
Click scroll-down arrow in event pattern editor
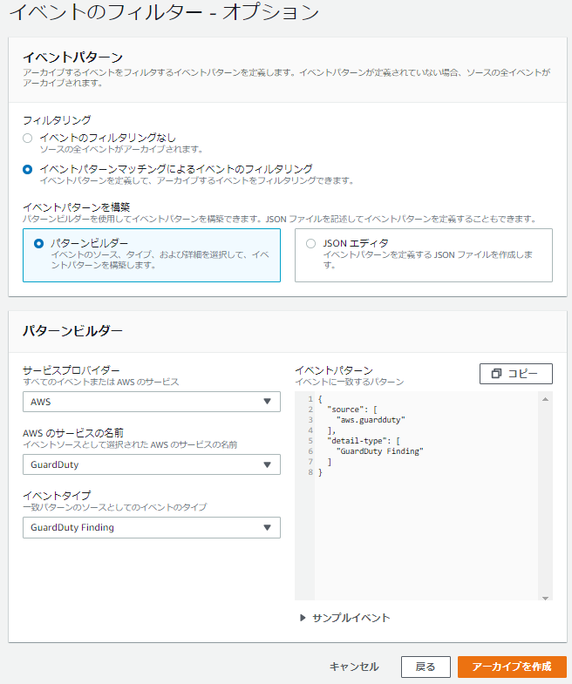pyautogui.click(x=545, y=598)
